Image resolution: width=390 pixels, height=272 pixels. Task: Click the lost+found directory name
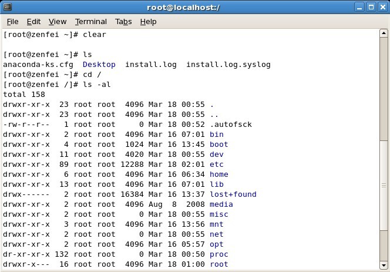(233, 194)
